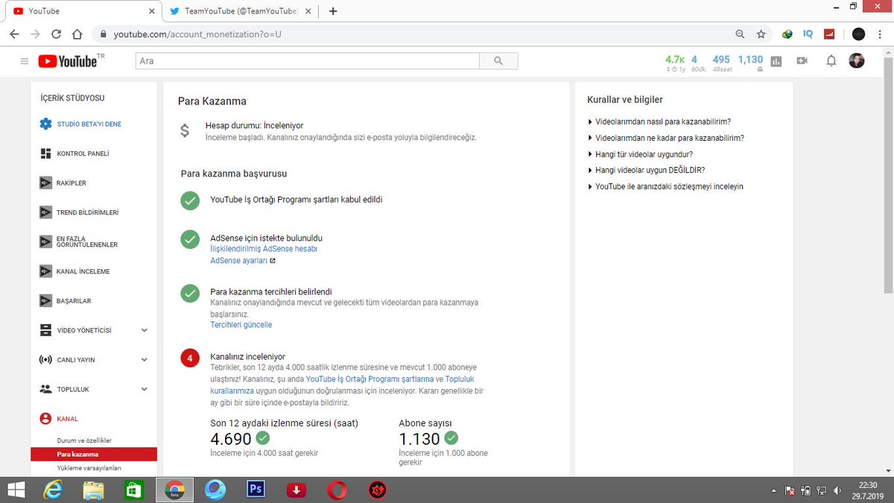Open the notifications bell
894x503 pixels.
point(831,61)
